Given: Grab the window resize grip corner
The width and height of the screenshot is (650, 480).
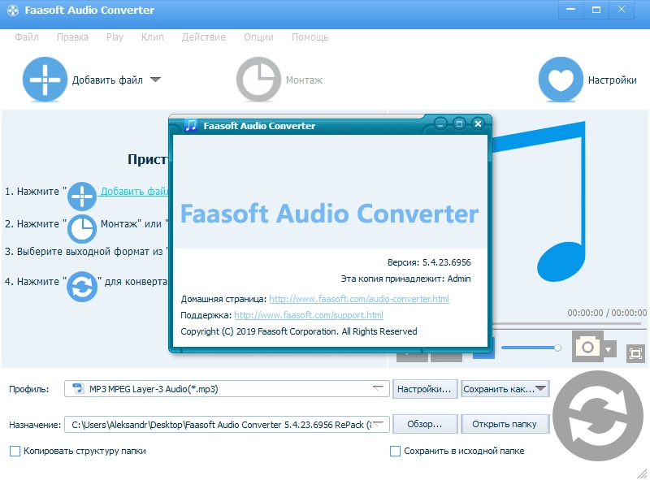Looking at the screenshot, I should (642, 473).
